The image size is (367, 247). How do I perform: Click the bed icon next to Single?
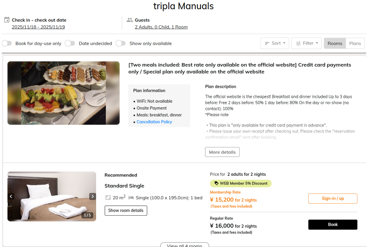[131, 198]
